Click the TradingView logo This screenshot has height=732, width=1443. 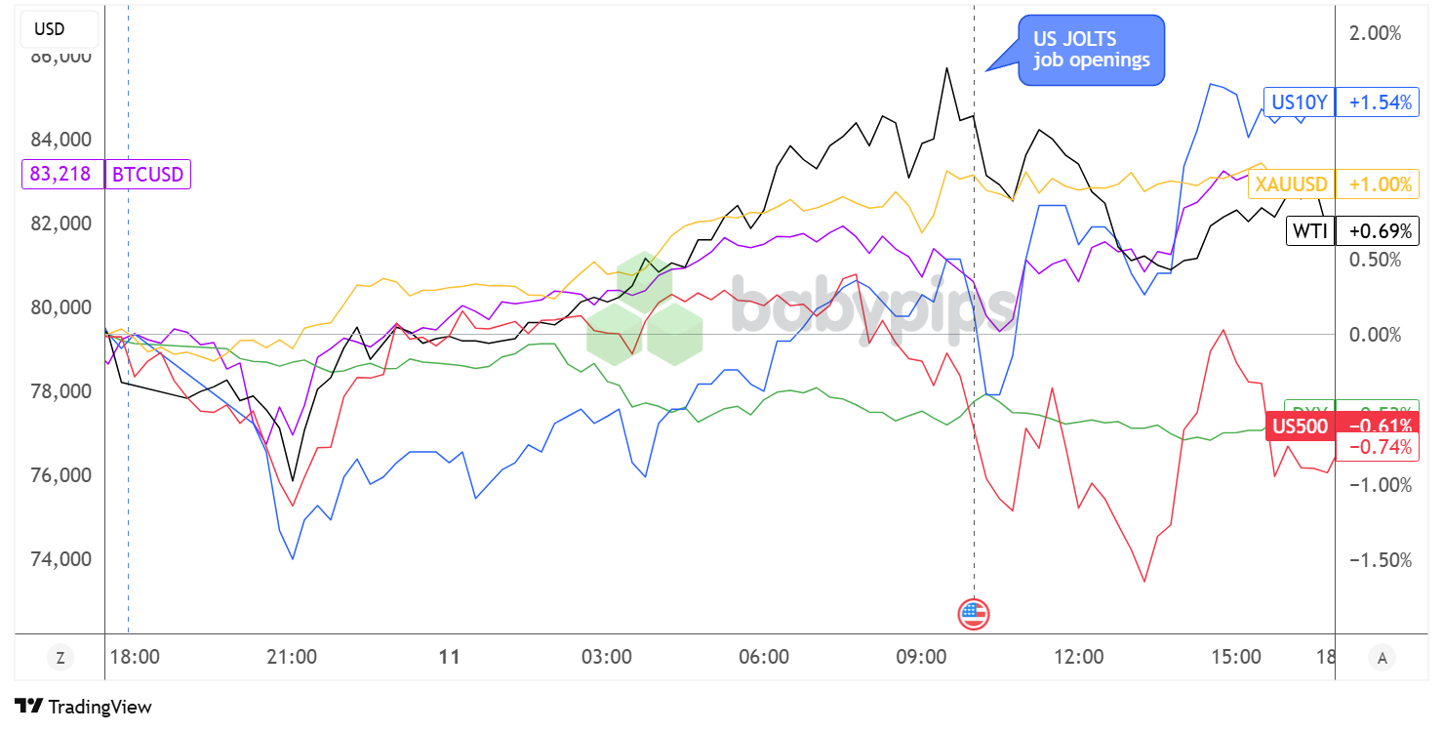(x=84, y=707)
